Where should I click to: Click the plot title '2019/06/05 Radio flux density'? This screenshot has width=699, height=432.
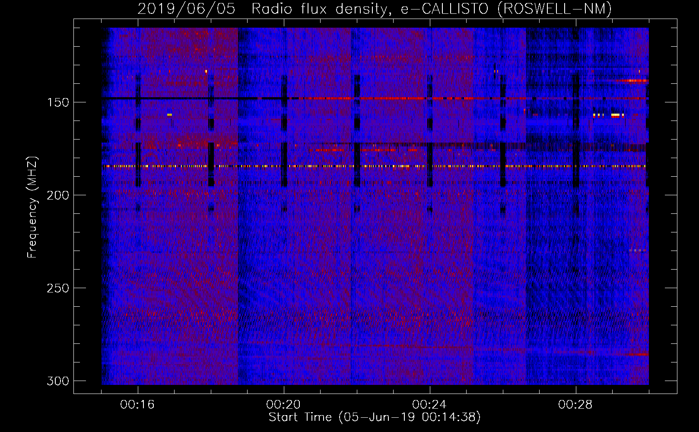pos(375,9)
